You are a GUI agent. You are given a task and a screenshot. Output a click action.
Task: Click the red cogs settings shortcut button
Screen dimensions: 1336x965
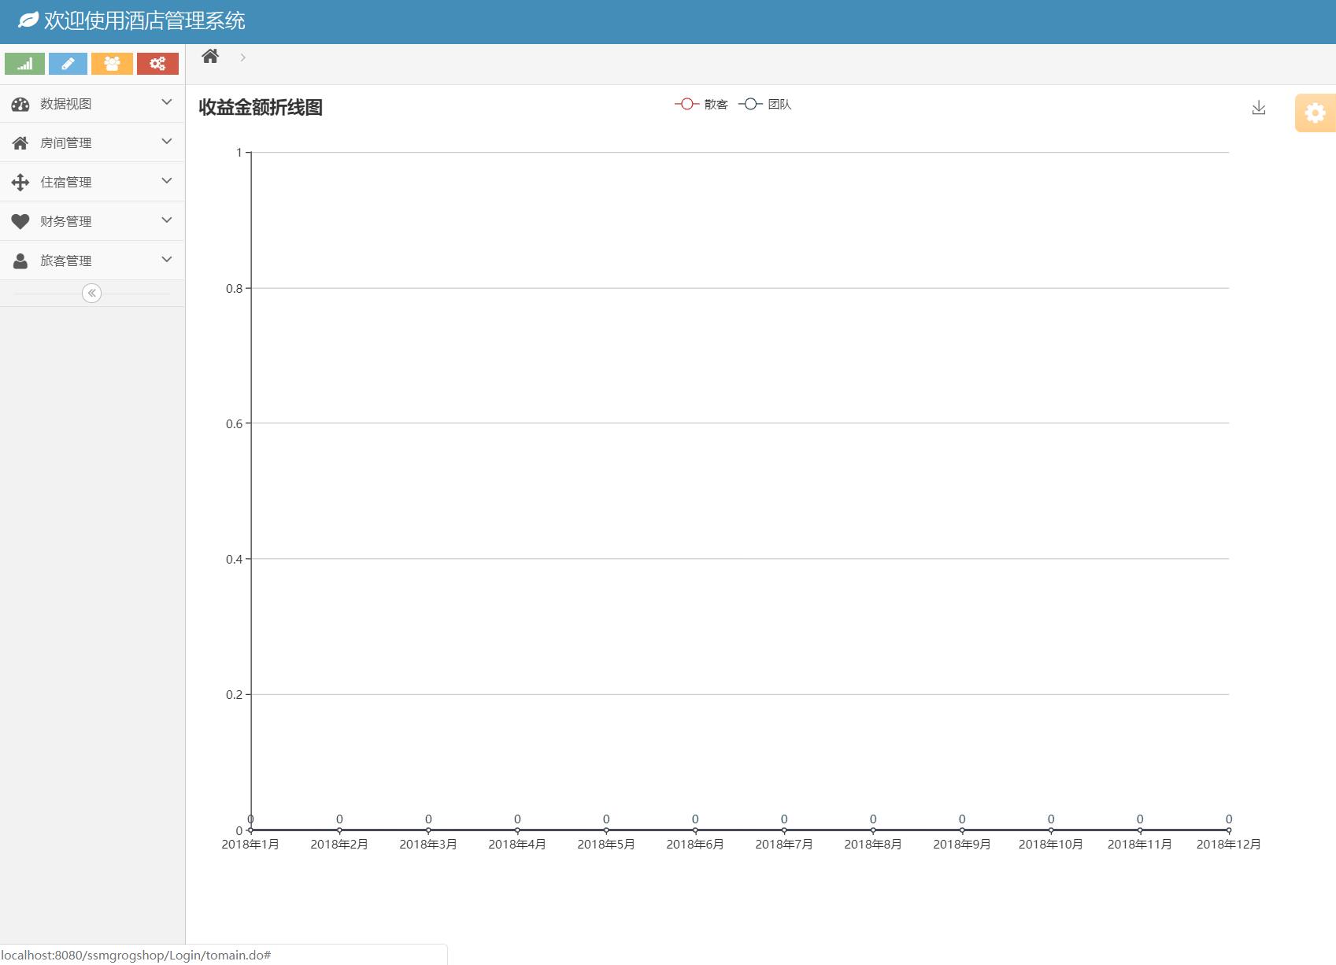click(157, 64)
